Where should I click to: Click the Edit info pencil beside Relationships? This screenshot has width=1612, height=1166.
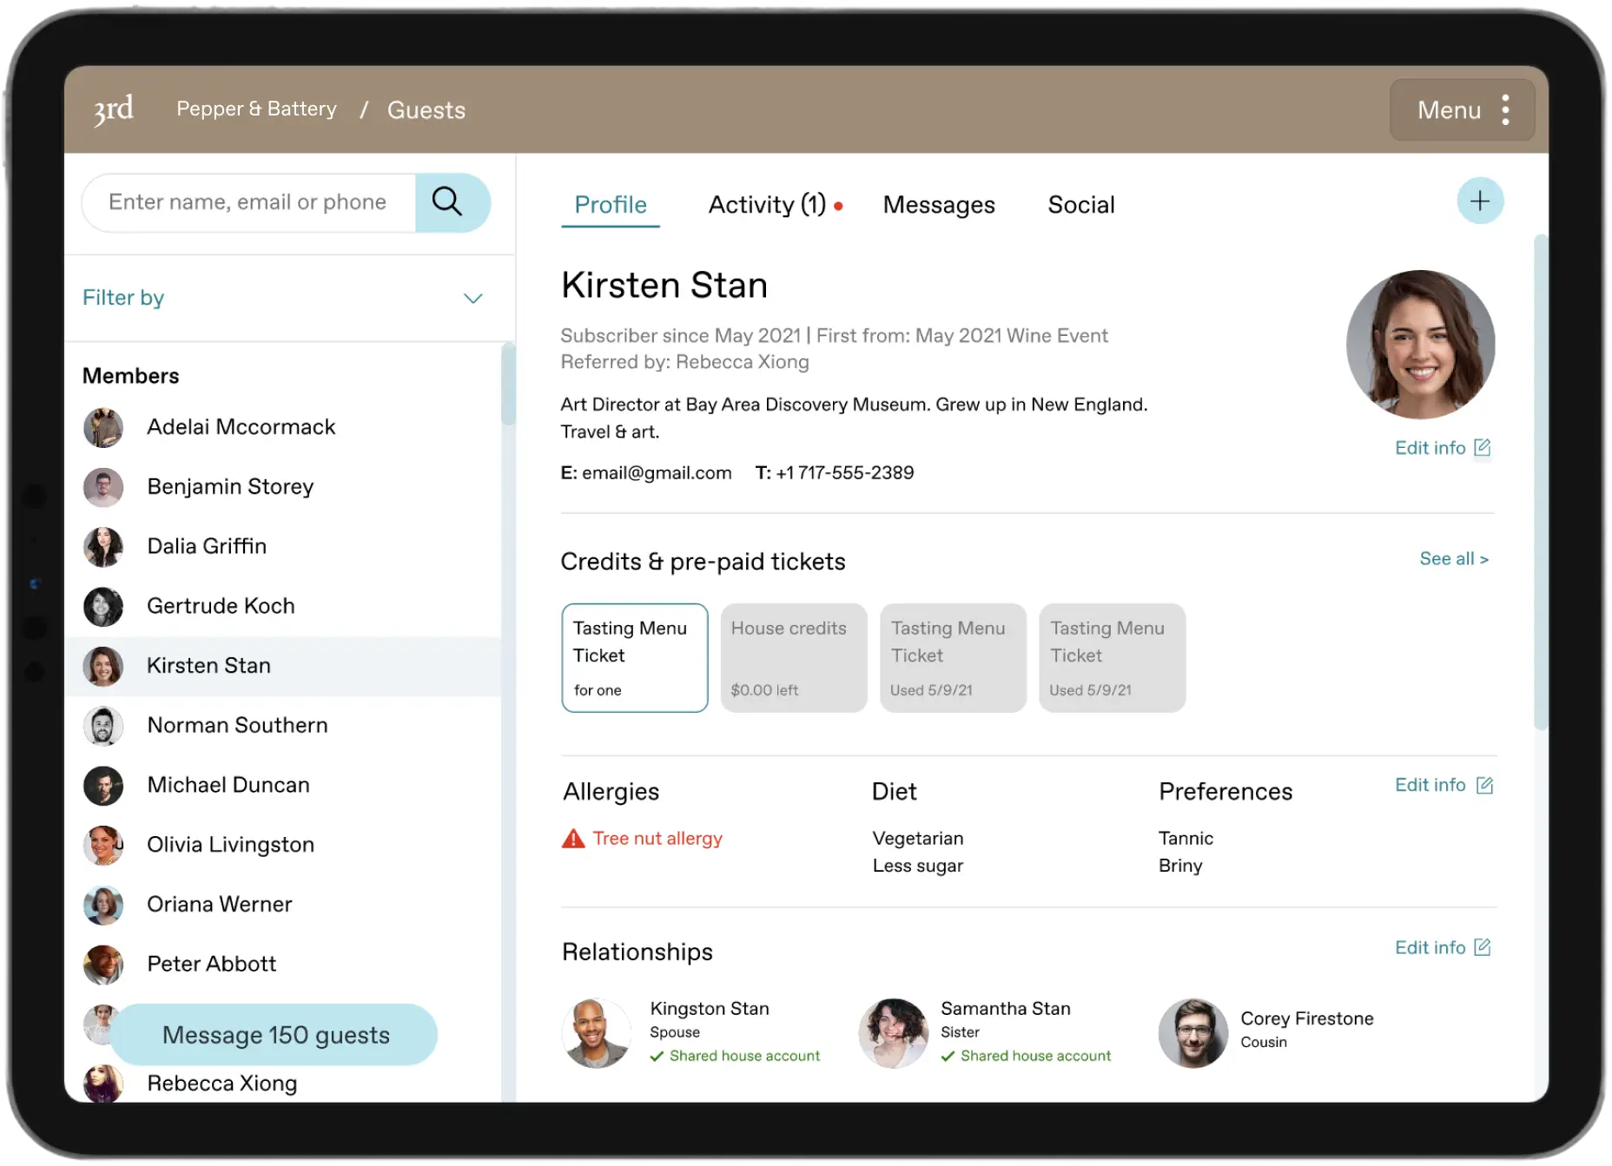click(1483, 946)
